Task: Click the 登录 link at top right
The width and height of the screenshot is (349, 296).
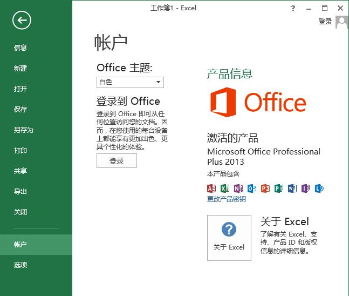Action: [x=325, y=22]
